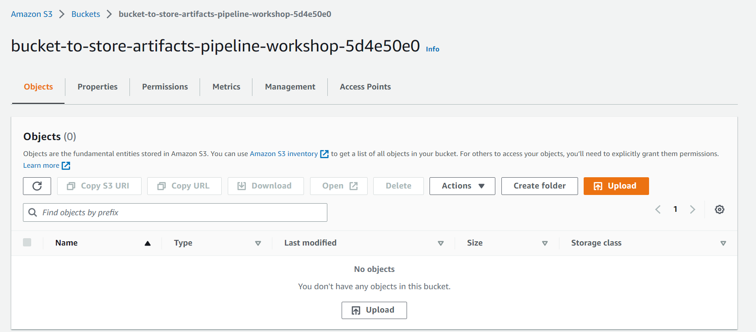The width and height of the screenshot is (756, 332).
Task: Click page number 1 in pagination
Action: 675,209
